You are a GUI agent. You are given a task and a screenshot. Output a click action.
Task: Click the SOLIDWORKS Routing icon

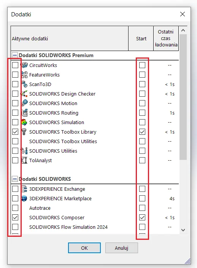click(x=24, y=113)
